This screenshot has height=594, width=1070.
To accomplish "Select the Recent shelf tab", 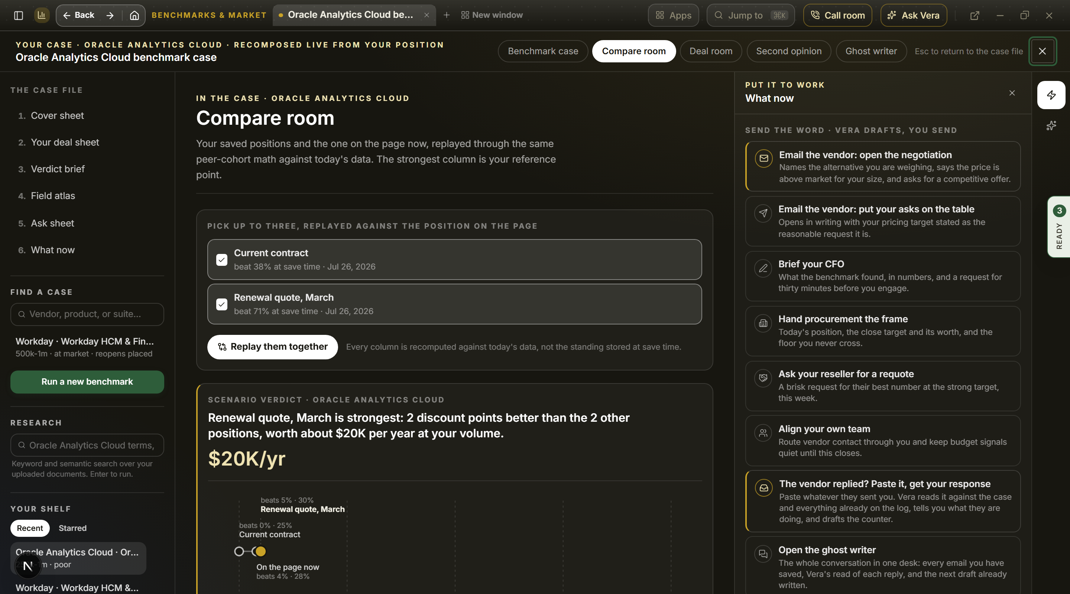I will pyautogui.click(x=30, y=528).
